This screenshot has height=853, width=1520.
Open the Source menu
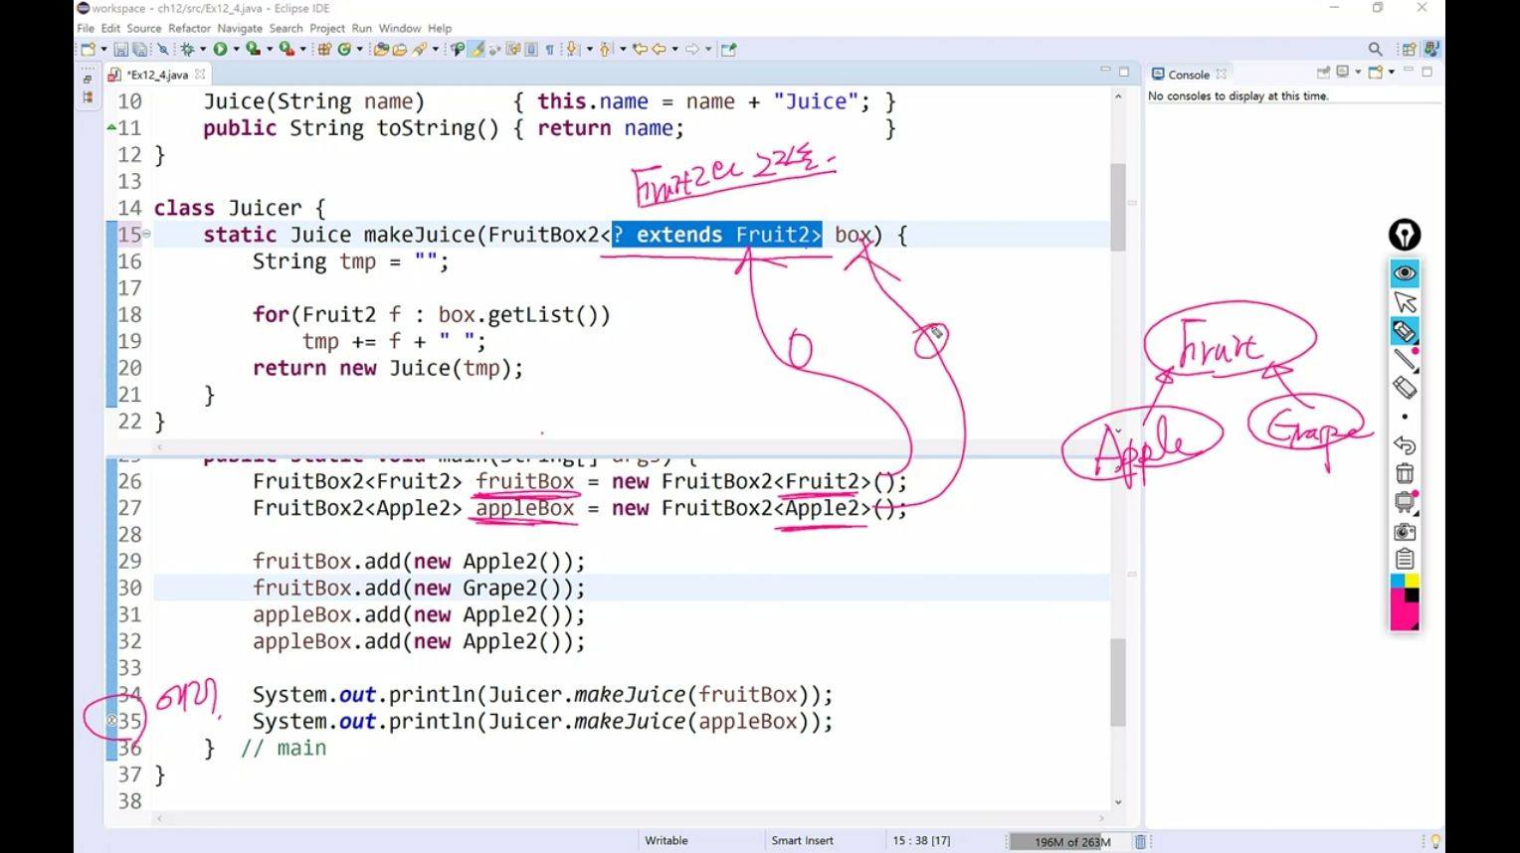[143, 28]
